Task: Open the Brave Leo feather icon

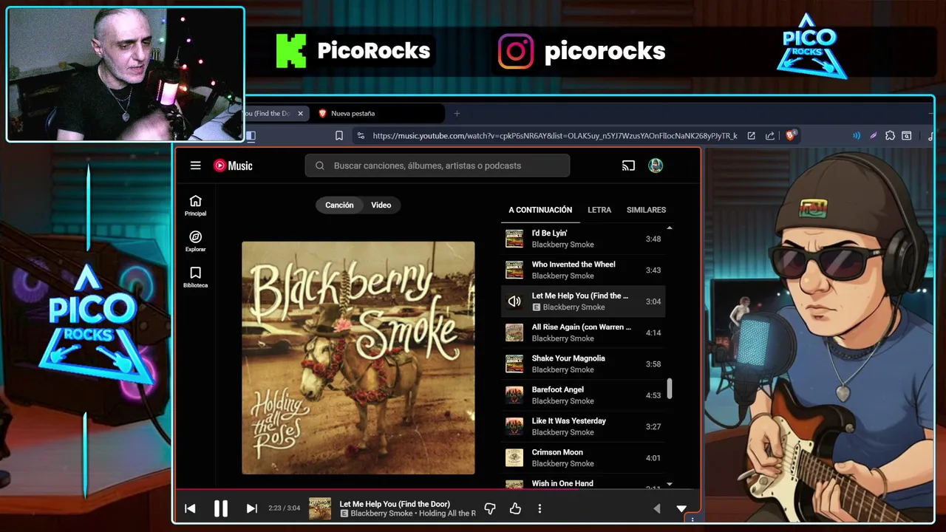Action: [x=874, y=135]
